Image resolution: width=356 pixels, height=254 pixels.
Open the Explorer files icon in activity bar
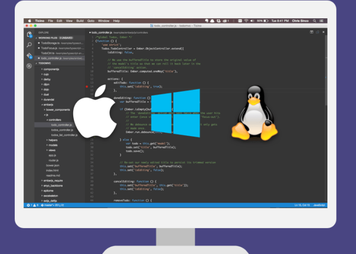click(29, 35)
